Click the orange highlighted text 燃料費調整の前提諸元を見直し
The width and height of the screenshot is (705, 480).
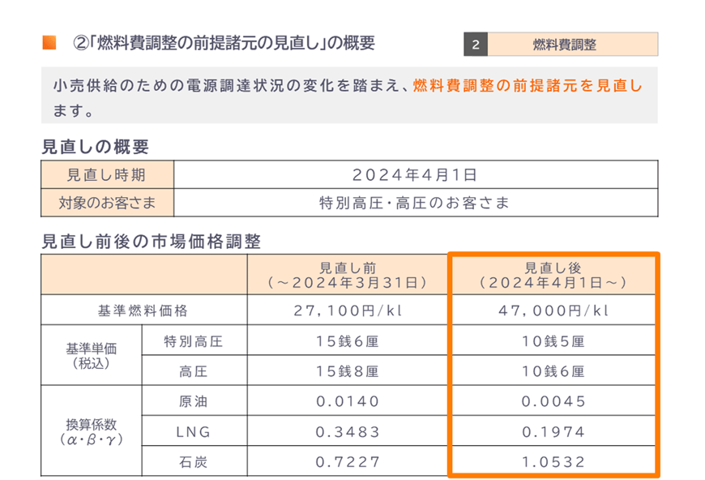coord(527,85)
